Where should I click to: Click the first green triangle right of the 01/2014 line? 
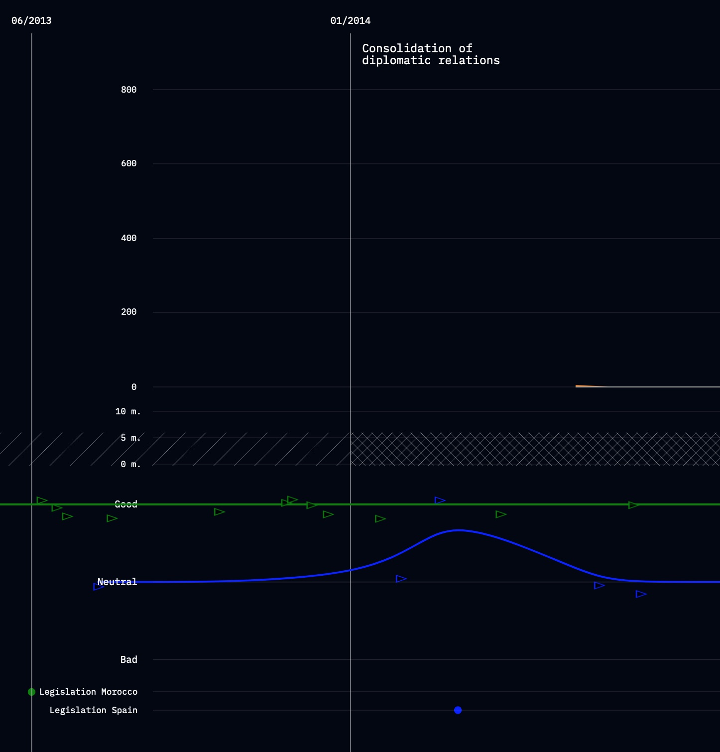click(x=380, y=519)
